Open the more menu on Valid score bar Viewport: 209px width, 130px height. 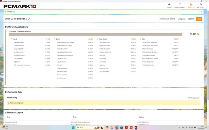[201, 12]
